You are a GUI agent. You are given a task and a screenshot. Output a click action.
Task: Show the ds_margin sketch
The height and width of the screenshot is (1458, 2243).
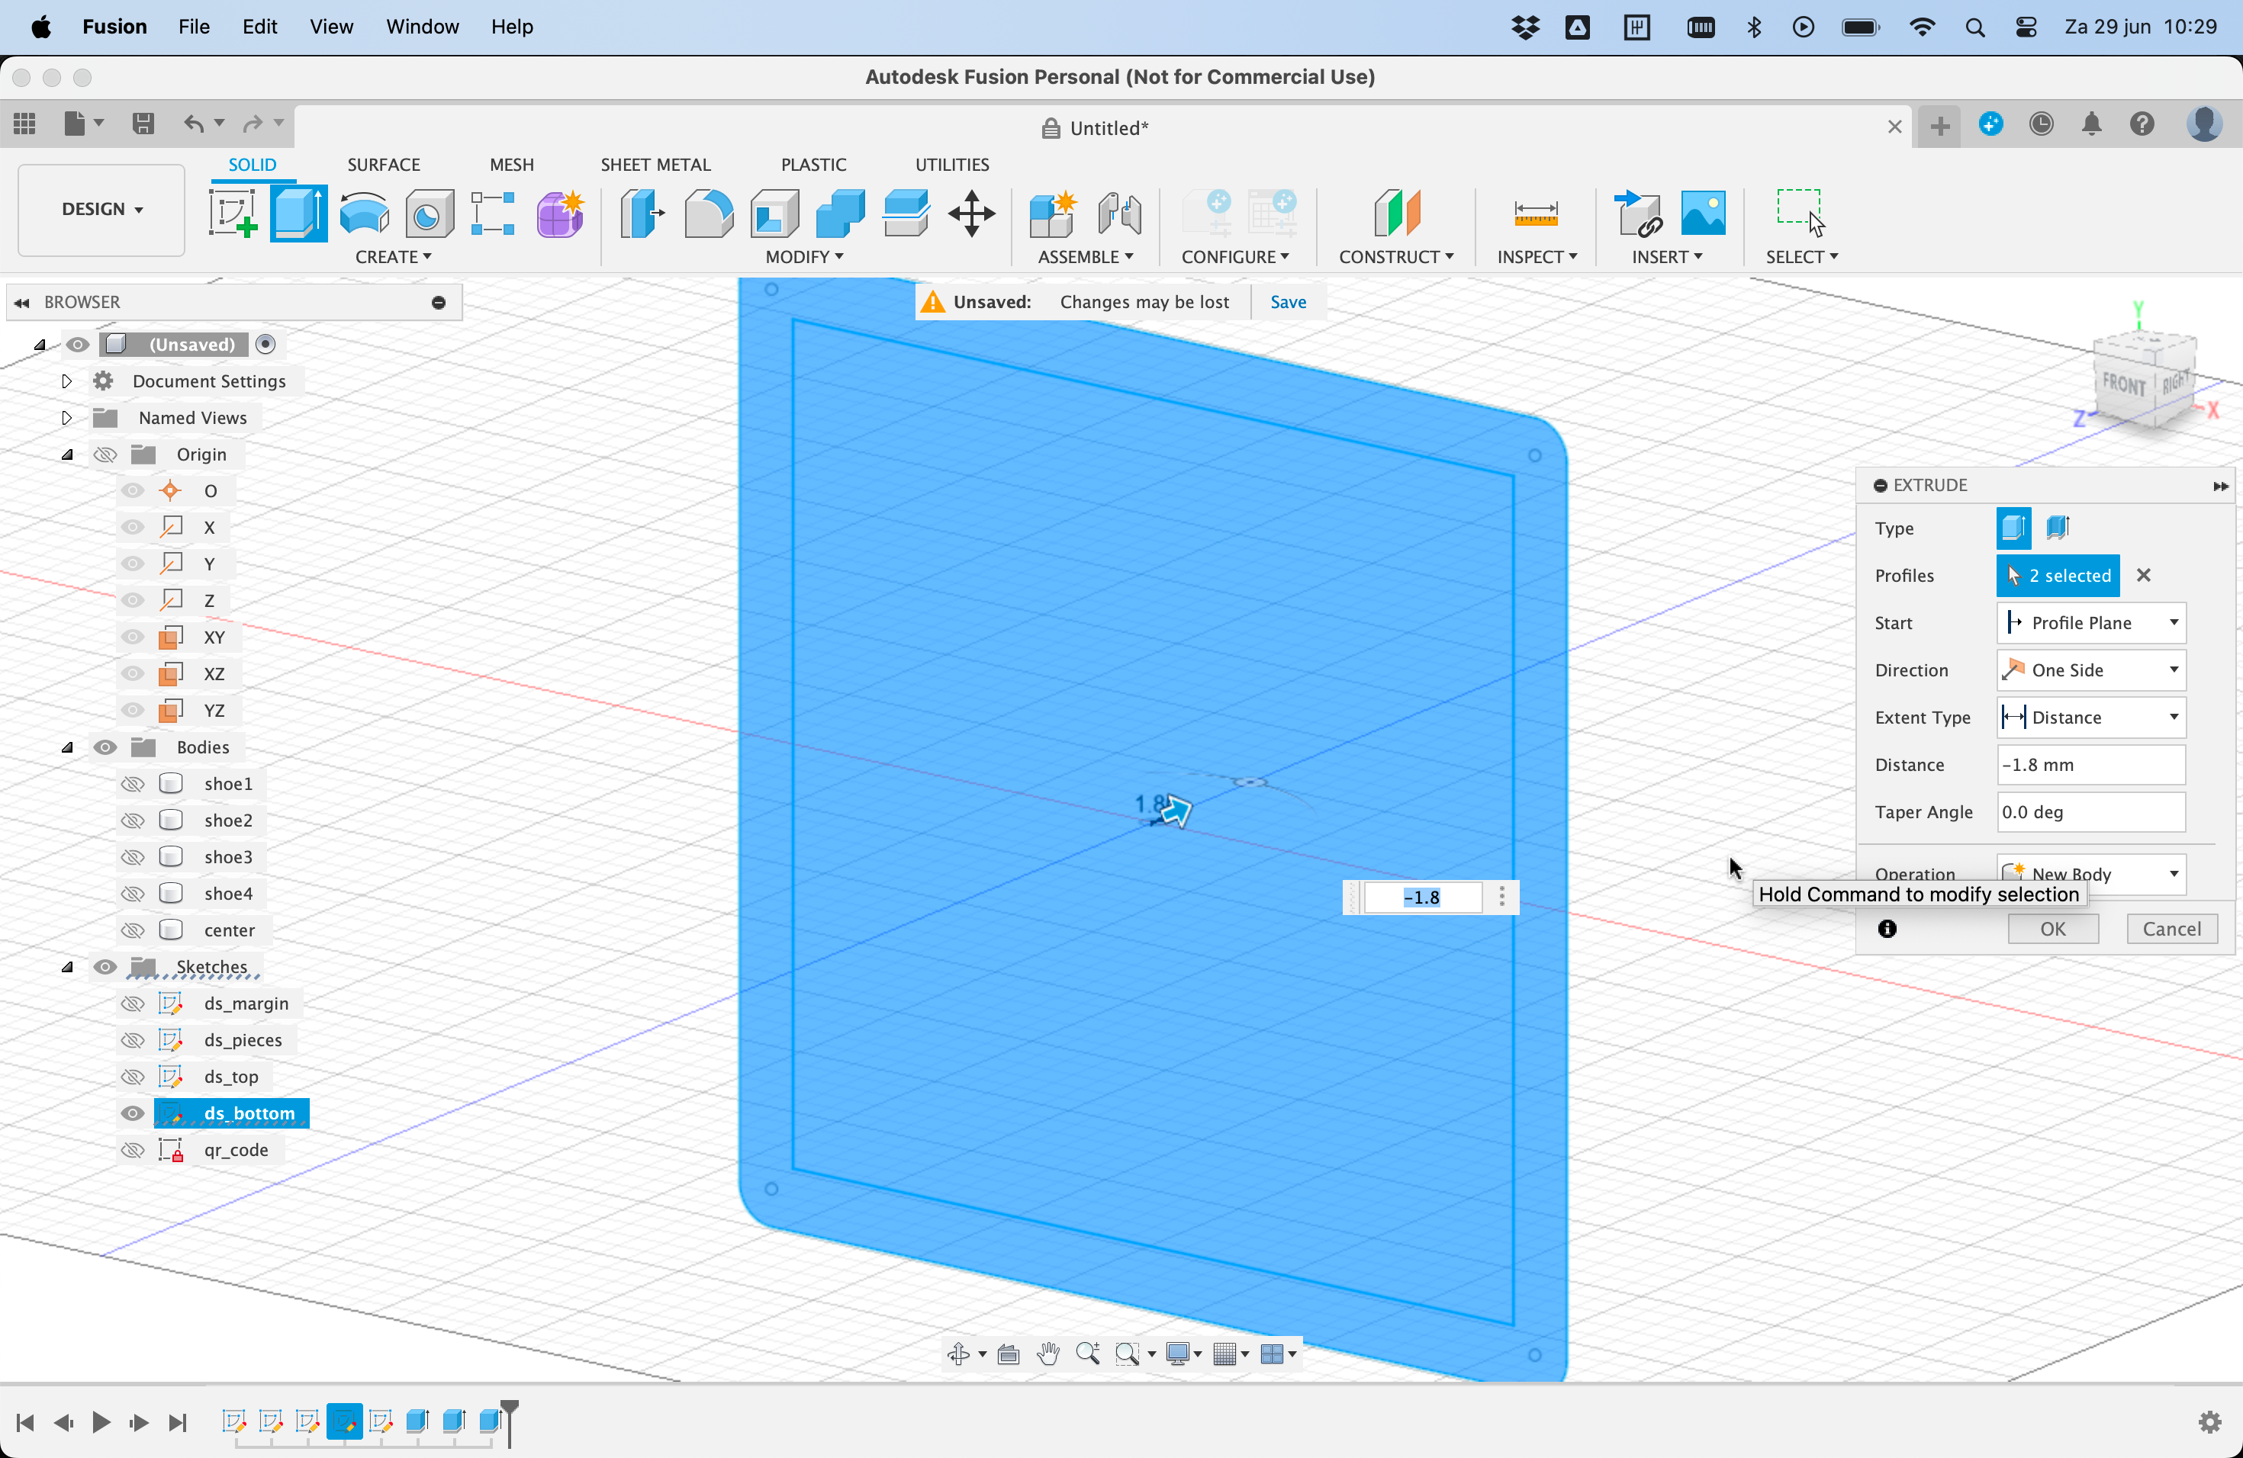133,1003
